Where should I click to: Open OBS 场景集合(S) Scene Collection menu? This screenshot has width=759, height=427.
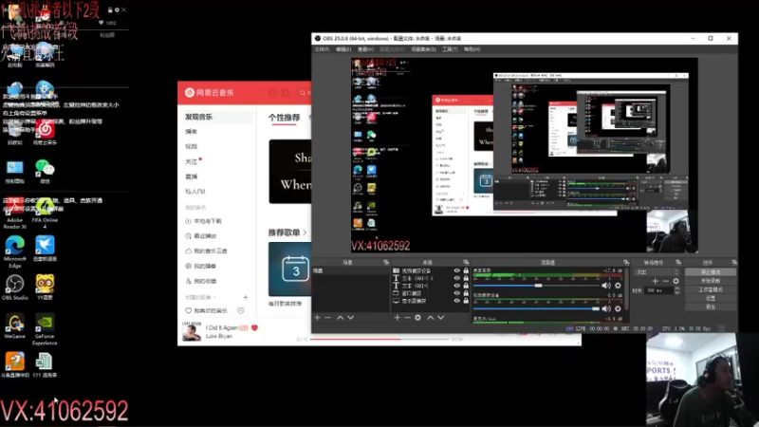click(423, 49)
